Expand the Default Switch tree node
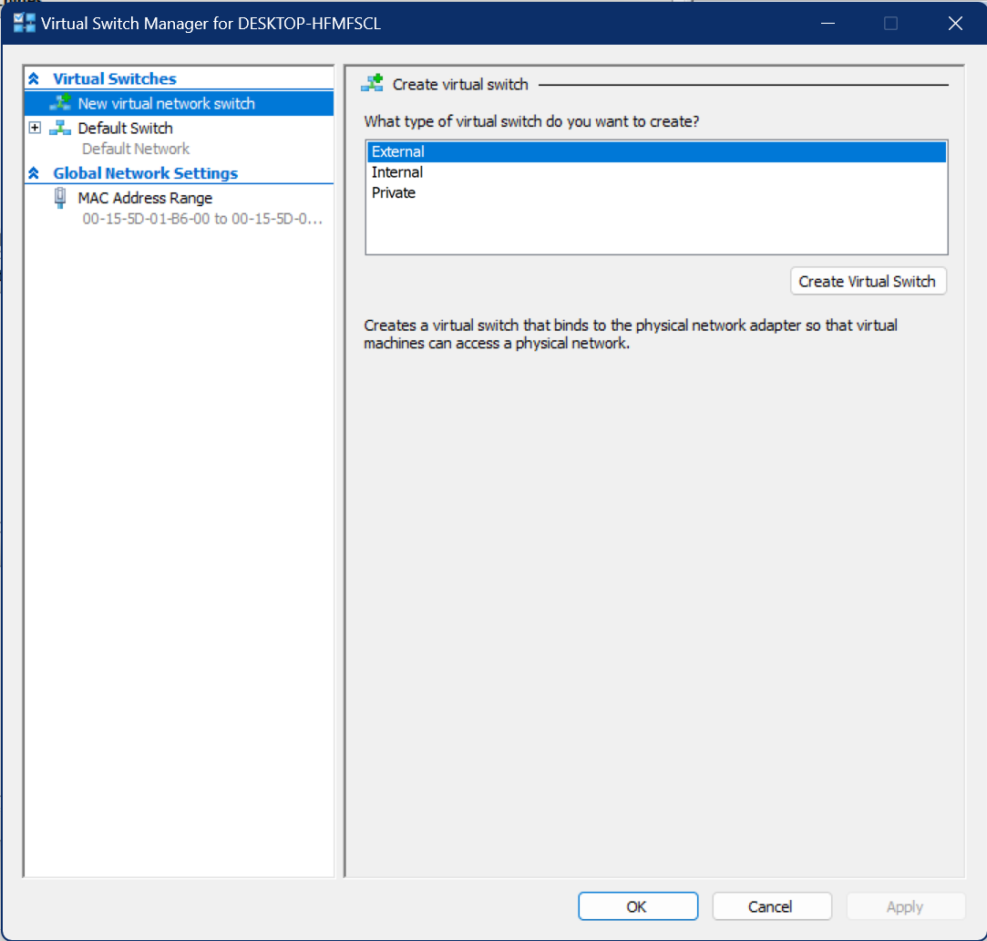This screenshot has width=987, height=941. tap(35, 128)
